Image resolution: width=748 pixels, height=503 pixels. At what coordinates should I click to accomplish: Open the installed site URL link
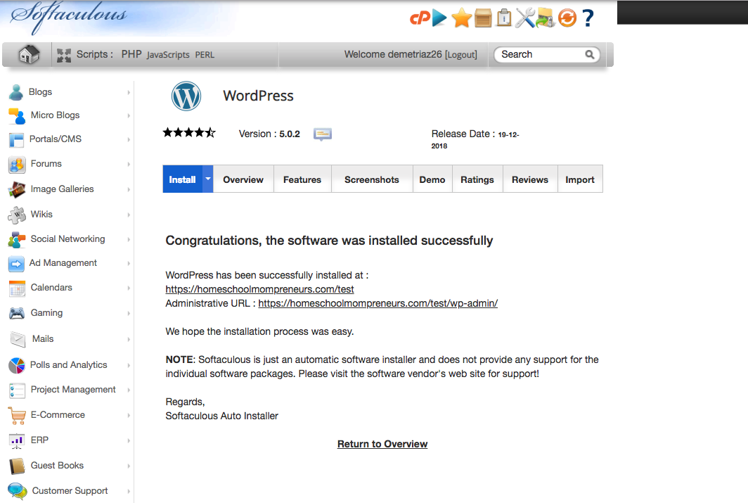coord(259,289)
